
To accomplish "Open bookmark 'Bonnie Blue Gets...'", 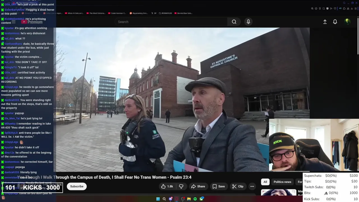I will pos(184,13).
